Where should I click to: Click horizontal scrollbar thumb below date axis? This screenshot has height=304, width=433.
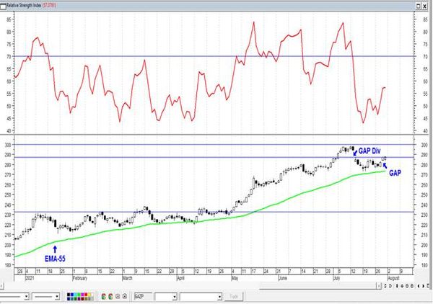[379, 286]
